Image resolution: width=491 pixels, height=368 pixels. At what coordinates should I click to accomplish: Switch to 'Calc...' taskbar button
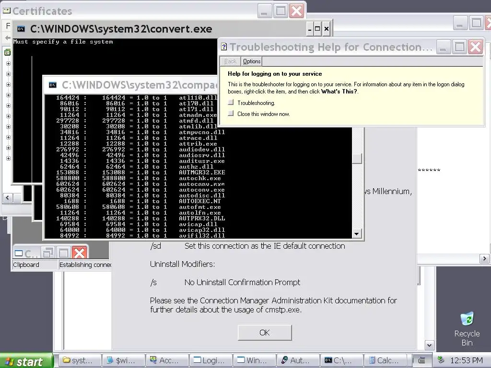(386, 360)
